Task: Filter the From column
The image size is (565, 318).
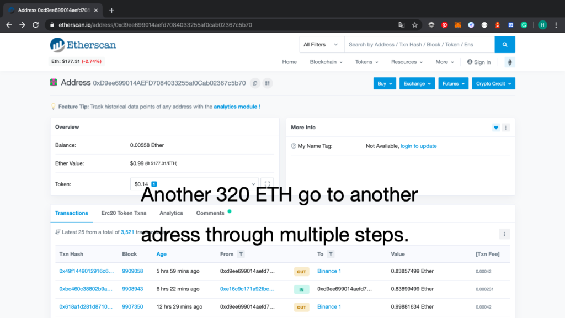Action: tap(241, 254)
